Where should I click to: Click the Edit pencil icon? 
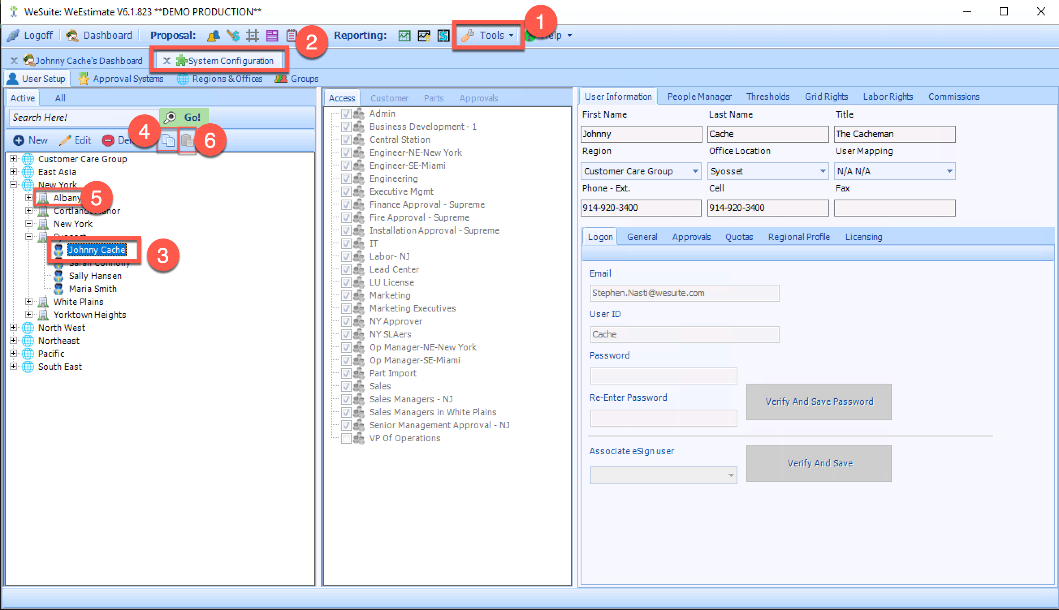point(65,140)
